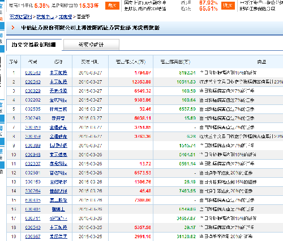Click buy amount 6549.32 in row 3
The image size is (283, 241).
143,91
